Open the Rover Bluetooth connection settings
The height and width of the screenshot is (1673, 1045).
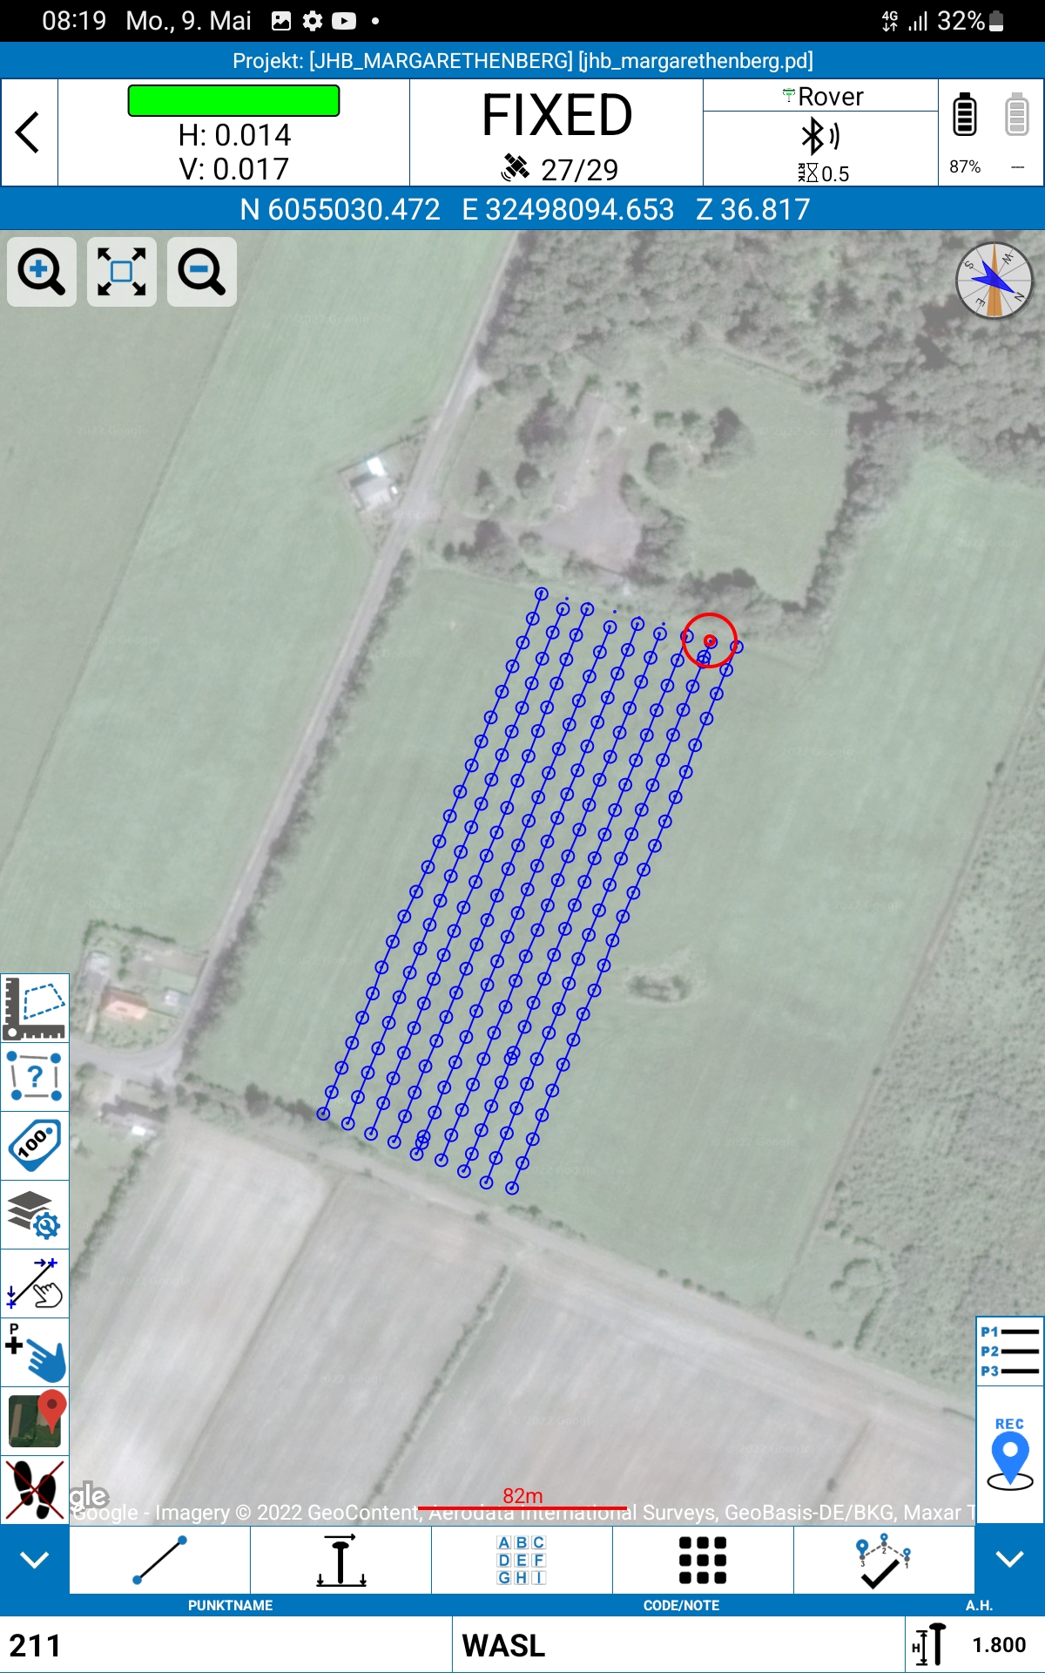[820, 138]
